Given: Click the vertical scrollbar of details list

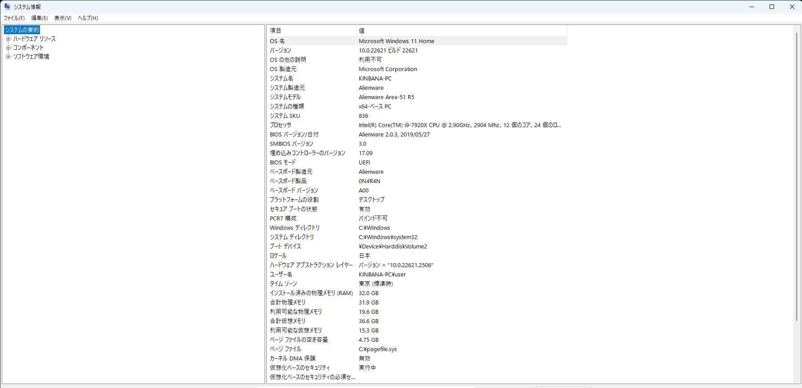Looking at the screenshot, I should pos(797,178).
